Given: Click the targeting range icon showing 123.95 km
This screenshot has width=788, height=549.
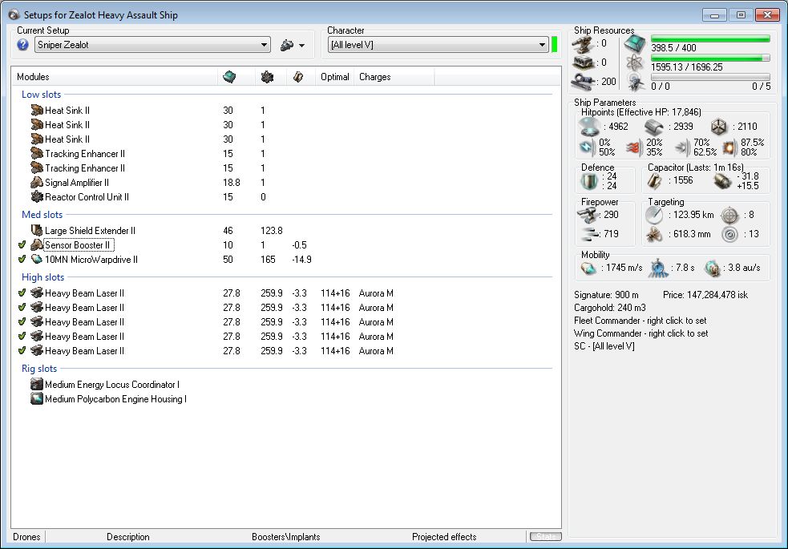Looking at the screenshot, I should 654,215.
